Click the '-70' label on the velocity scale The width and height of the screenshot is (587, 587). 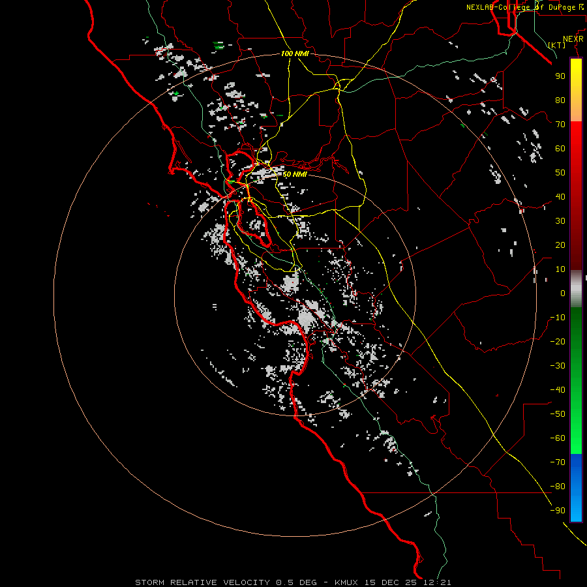click(x=558, y=462)
